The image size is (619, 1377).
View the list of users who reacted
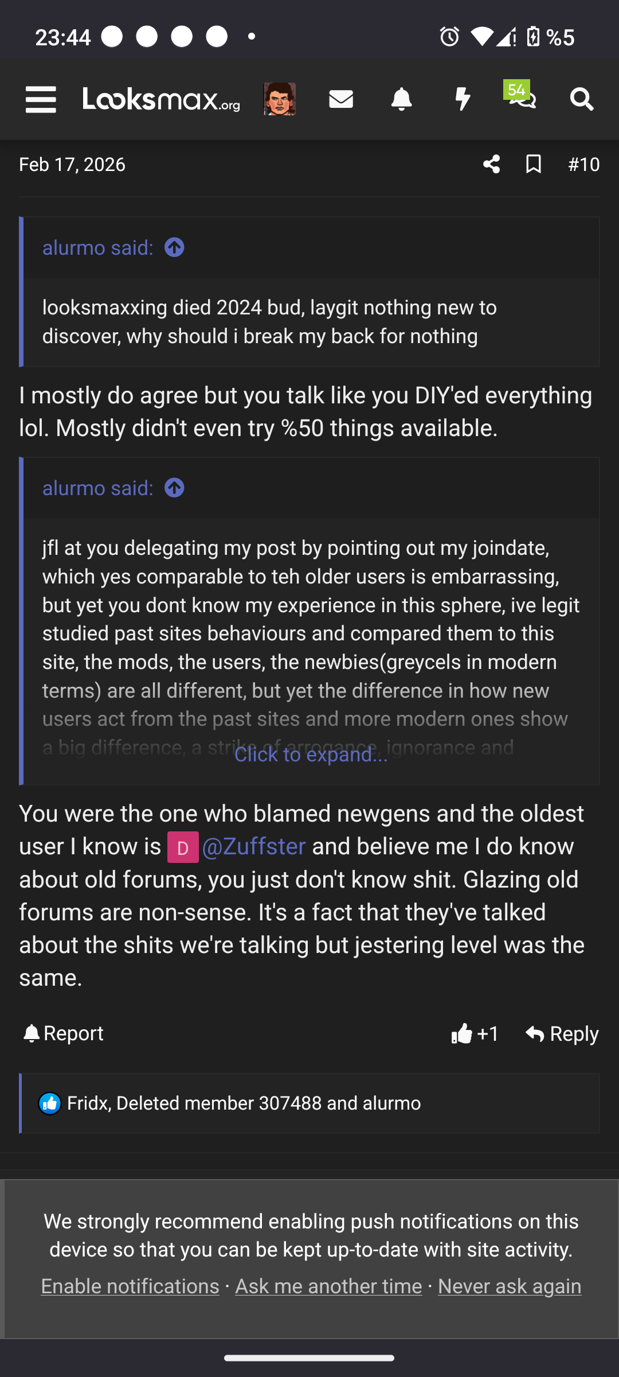point(244,1103)
